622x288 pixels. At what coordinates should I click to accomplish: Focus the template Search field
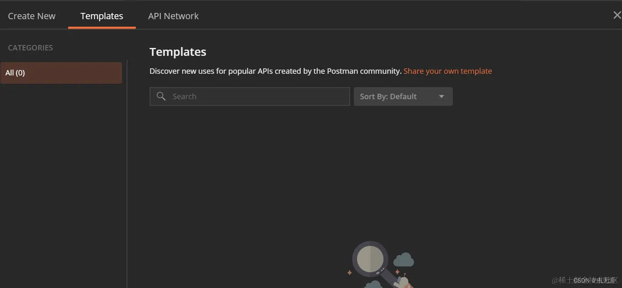click(x=249, y=96)
